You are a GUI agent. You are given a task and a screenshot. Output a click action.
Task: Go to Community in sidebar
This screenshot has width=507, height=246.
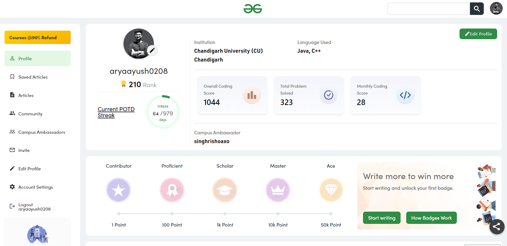[30, 114]
